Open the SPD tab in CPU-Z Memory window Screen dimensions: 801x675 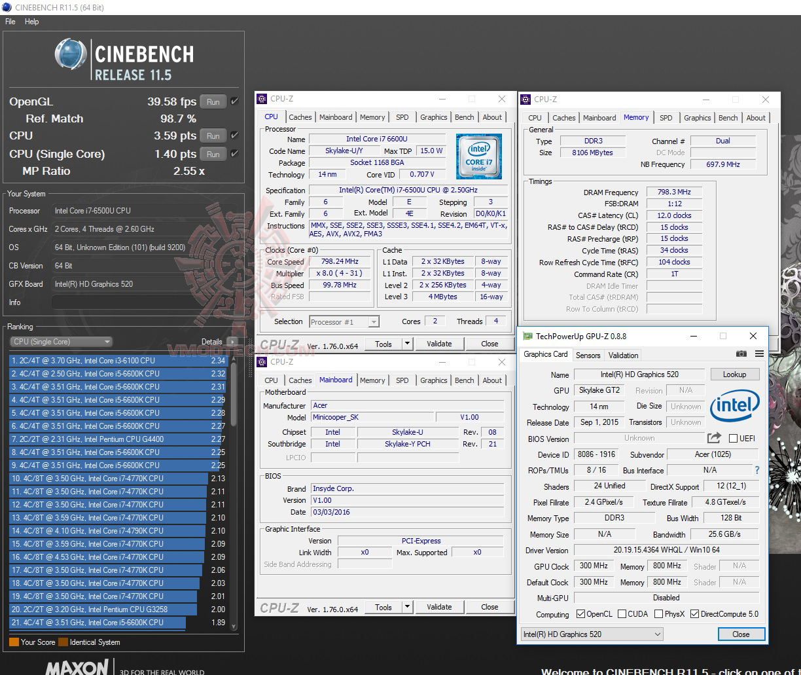[666, 118]
